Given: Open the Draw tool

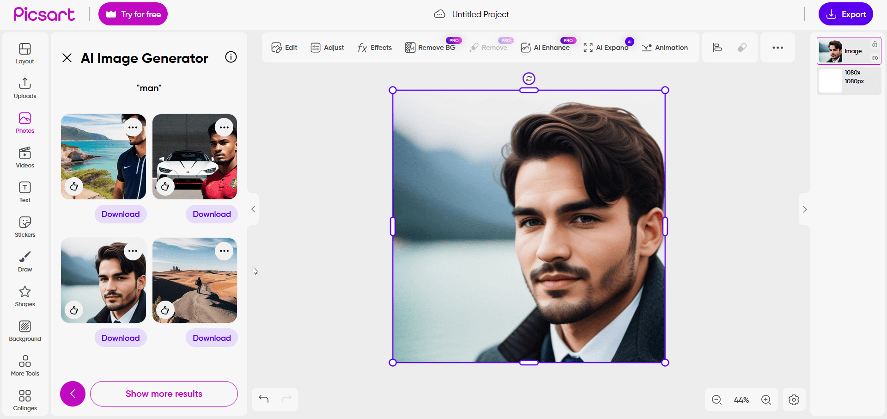Looking at the screenshot, I should pos(24,260).
